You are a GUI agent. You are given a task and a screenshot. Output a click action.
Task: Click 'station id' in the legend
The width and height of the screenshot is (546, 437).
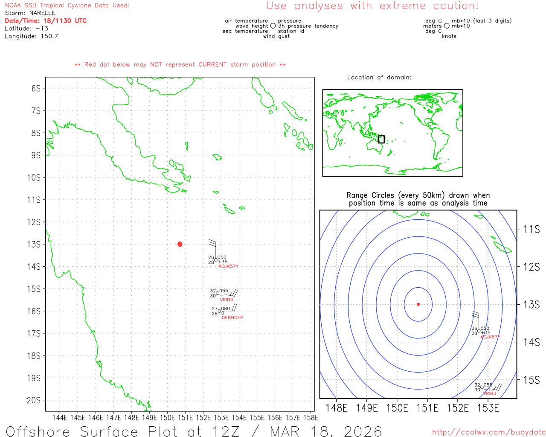tap(291, 31)
